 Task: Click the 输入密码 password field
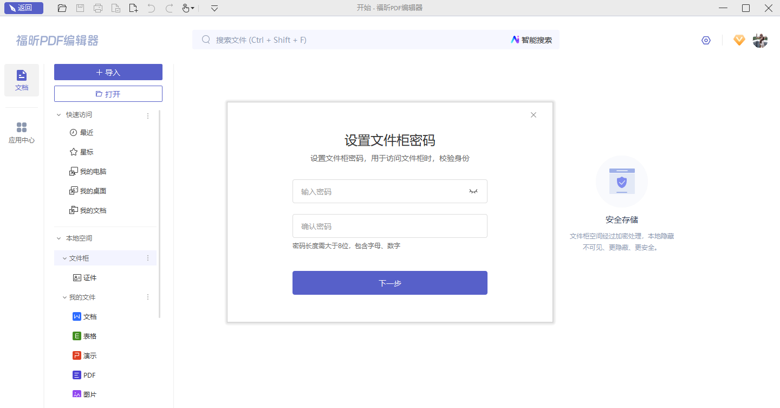(379, 192)
